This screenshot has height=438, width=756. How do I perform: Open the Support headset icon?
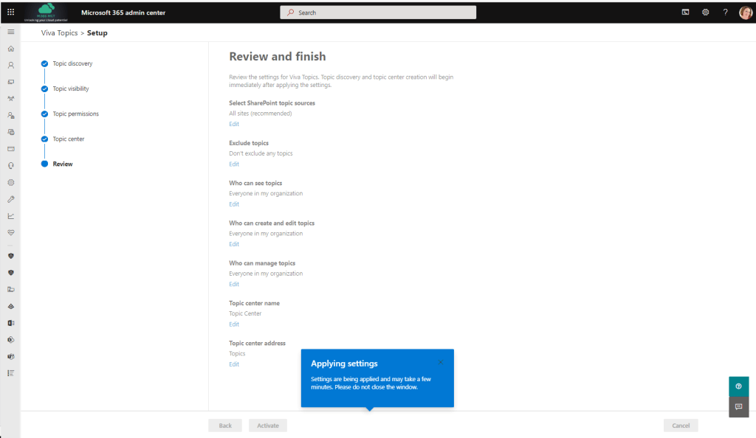[10, 165]
